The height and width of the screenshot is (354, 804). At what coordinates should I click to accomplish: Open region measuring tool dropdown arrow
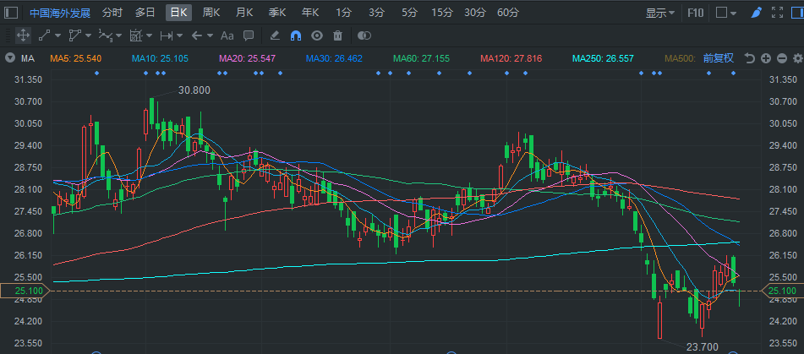[x=149, y=35]
